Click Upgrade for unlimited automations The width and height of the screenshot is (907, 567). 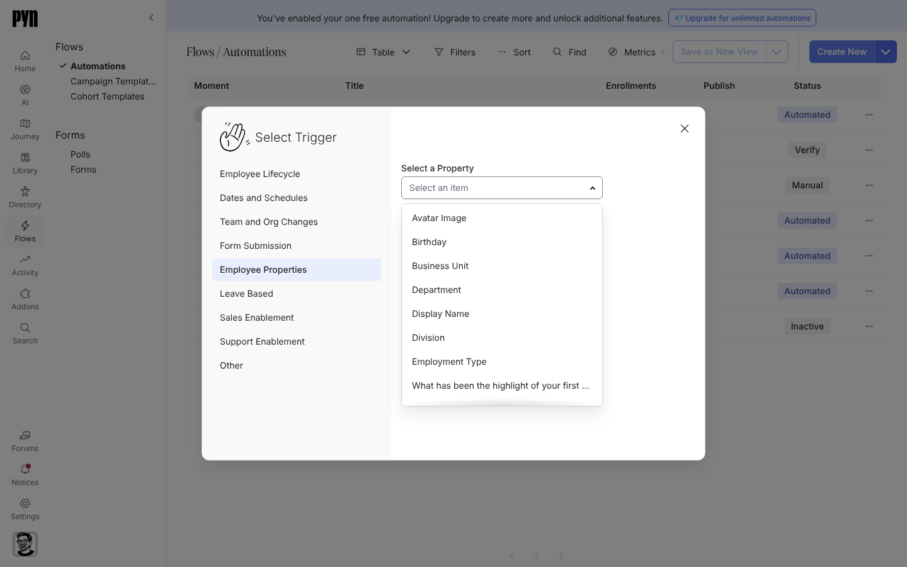click(742, 18)
